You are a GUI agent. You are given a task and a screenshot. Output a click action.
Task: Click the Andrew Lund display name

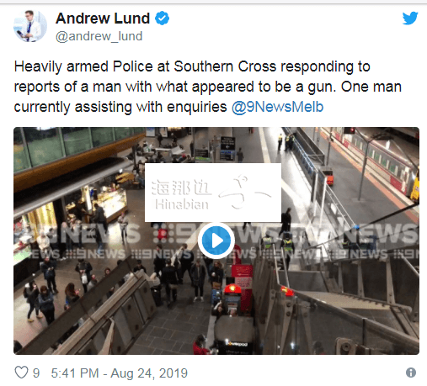click(103, 19)
